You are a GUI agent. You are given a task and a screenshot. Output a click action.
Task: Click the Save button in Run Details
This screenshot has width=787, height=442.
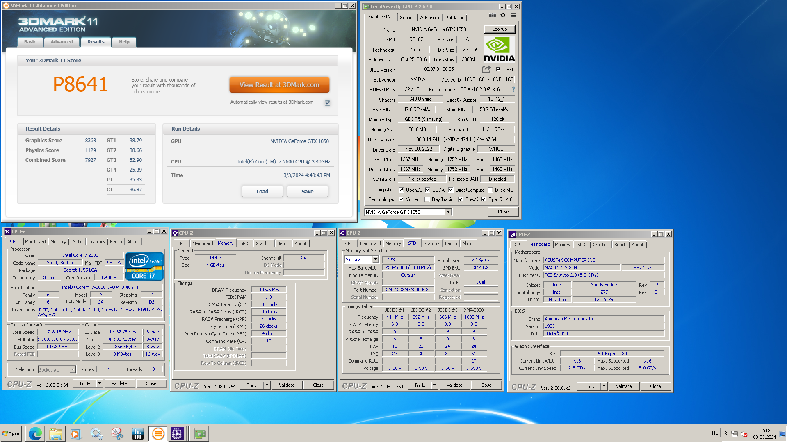pos(307,191)
